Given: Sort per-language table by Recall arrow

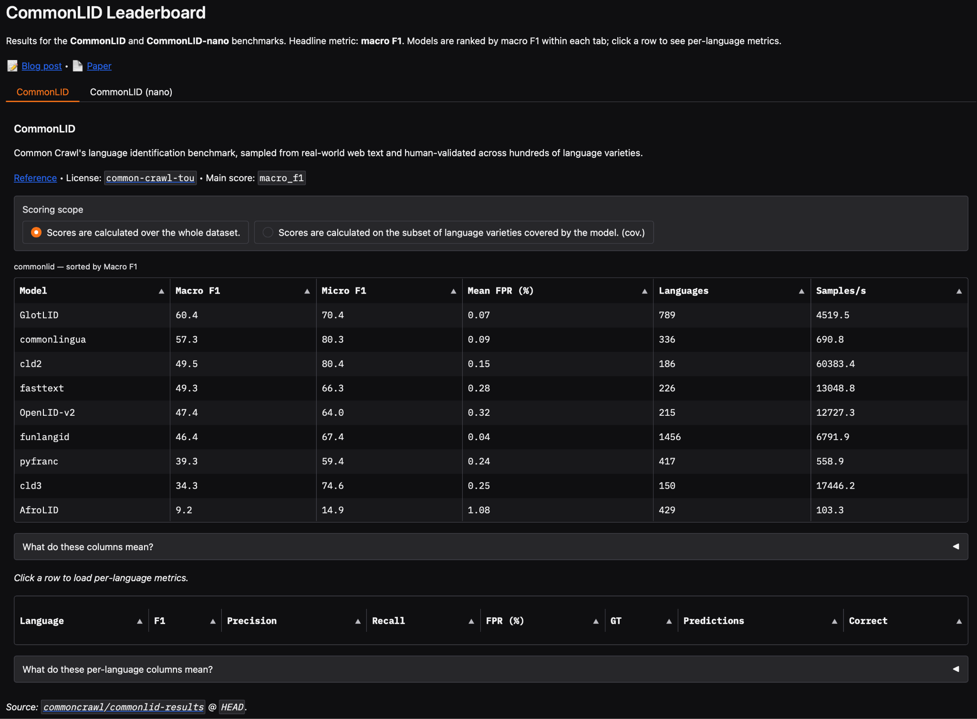Looking at the screenshot, I should [471, 621].
